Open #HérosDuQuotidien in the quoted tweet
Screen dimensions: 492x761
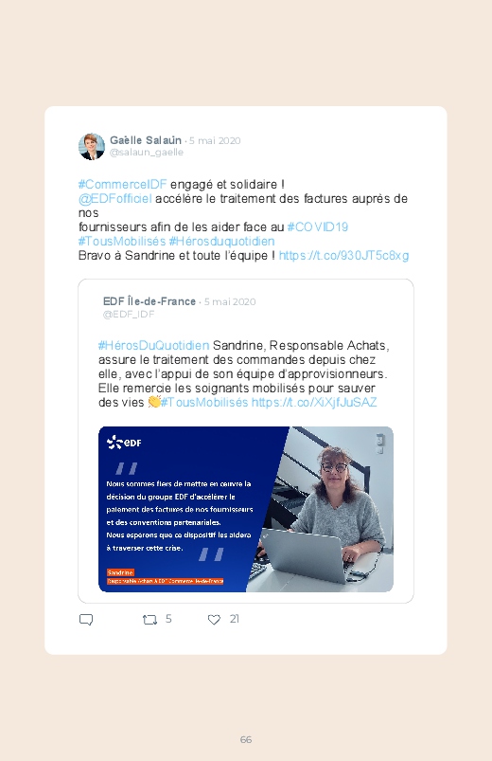pyautogui.click(x=153, y=346)
